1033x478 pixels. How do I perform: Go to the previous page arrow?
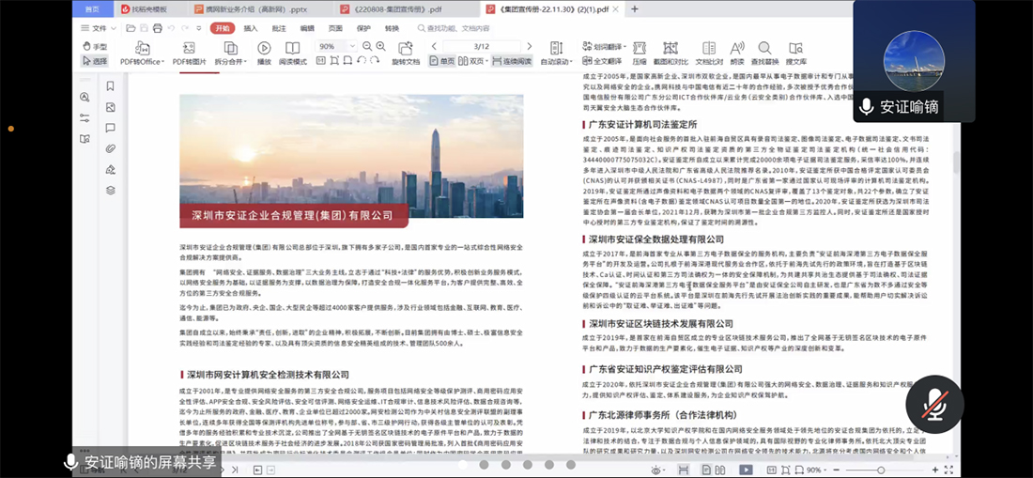point(434,46)
